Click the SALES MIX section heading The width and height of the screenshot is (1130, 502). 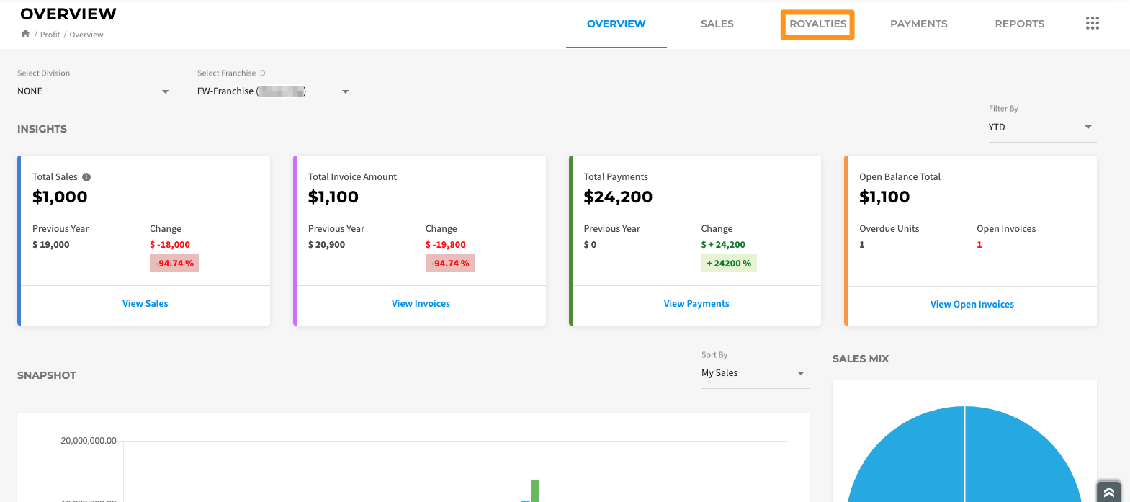point(861,359)
